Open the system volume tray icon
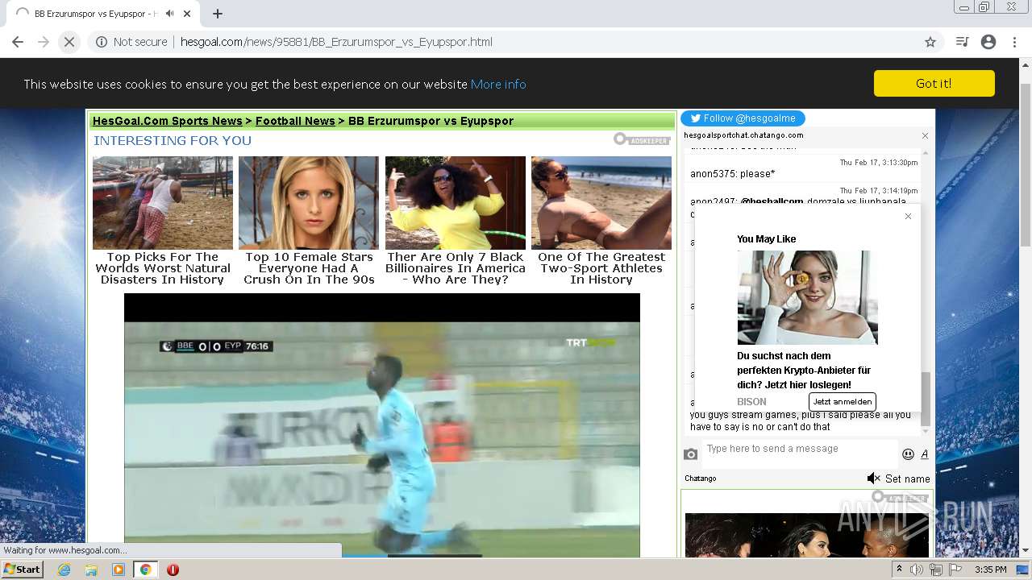 (x=917, y=570)
